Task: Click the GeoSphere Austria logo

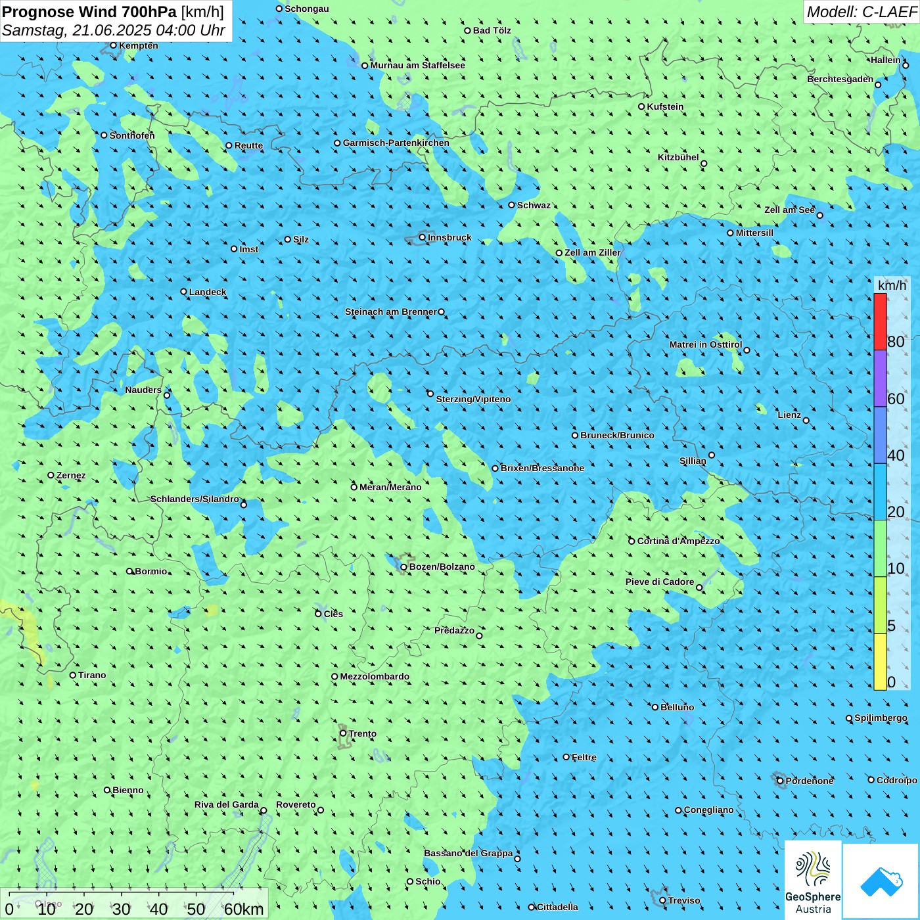Action: [813, 880]
